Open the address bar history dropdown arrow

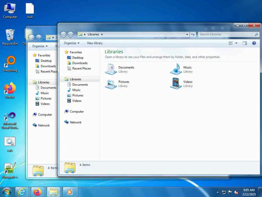[187, 34]
